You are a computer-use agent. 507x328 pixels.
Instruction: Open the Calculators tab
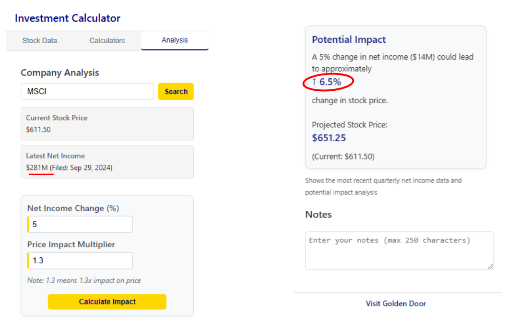point(107,41)
